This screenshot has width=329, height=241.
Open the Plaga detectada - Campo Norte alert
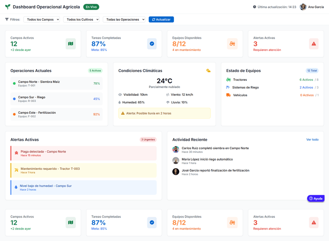[x=83, y=153]
